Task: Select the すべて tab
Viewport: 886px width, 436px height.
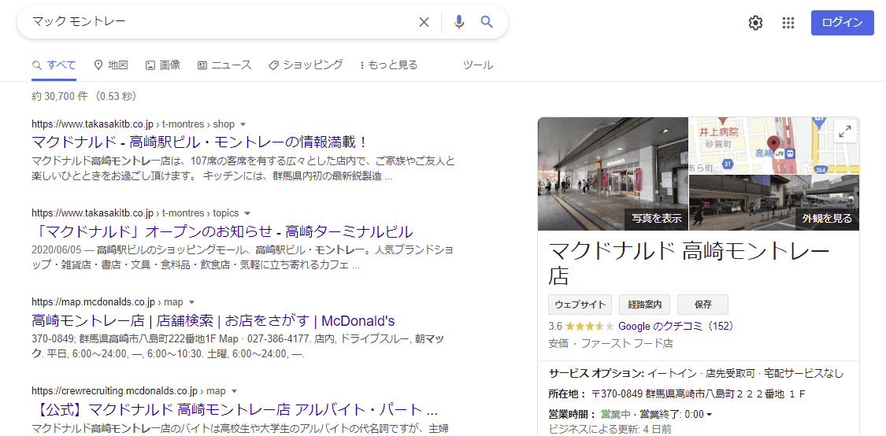Action: coord(54,65)
